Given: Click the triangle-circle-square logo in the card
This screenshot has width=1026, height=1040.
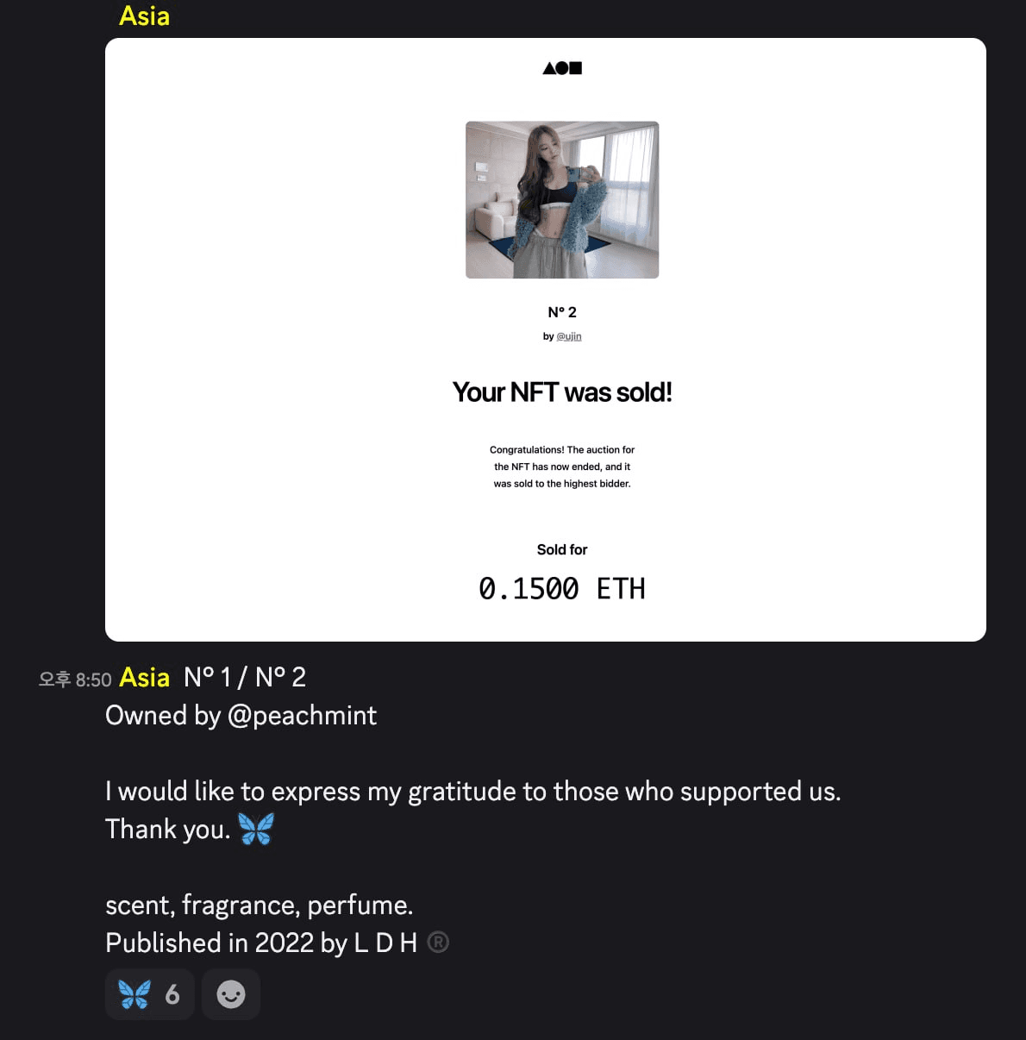Looking at the screenshot, I should click(562, 68).
